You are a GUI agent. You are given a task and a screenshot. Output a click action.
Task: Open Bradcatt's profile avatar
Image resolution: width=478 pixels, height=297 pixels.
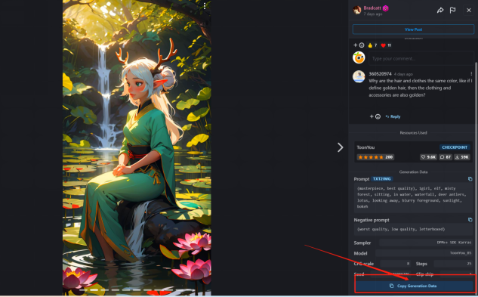357,10
